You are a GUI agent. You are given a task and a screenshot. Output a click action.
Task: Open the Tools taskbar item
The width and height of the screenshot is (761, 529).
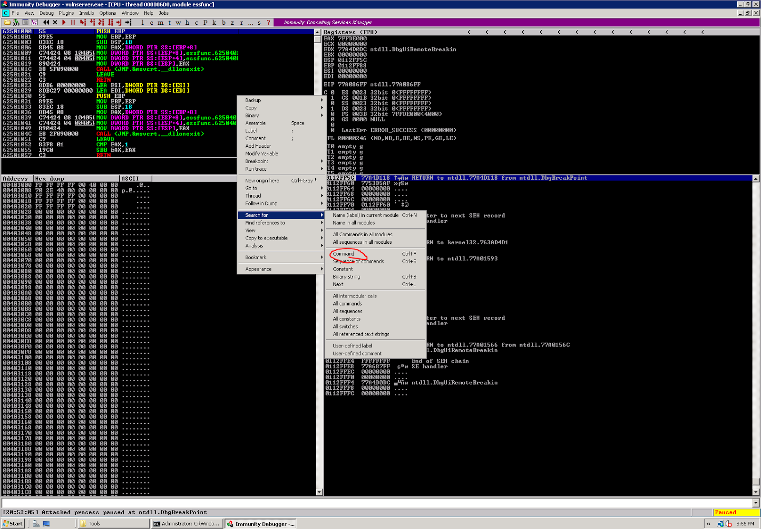coord(113,524)
